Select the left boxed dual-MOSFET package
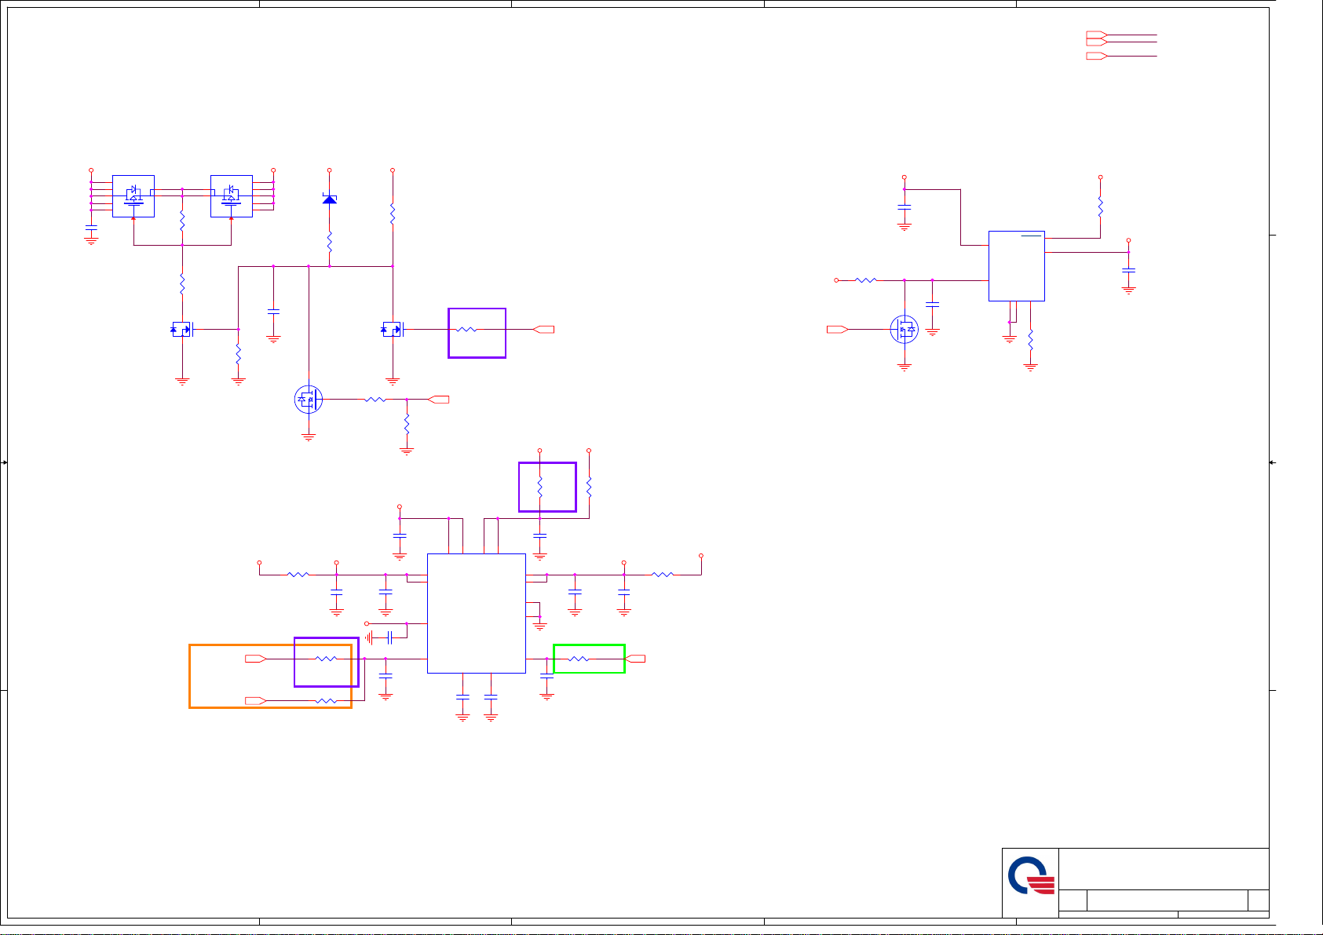 pos(133,196)
